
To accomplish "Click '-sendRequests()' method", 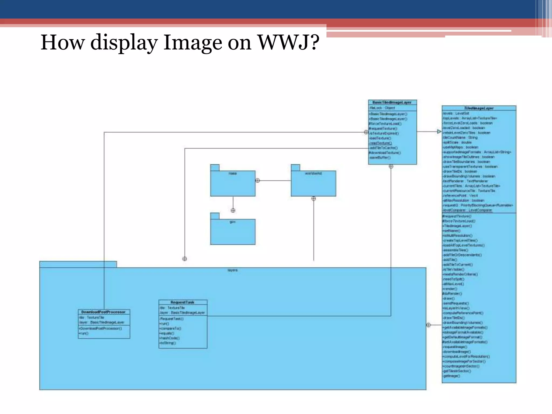I will [x=456, y=303].
